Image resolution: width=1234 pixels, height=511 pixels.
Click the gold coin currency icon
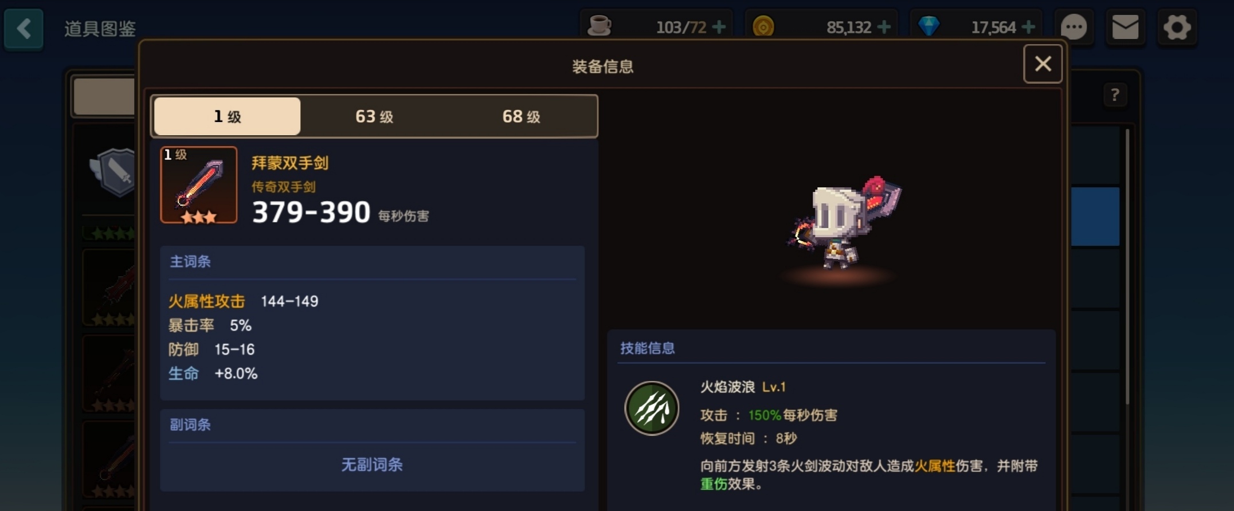(763, 26)
